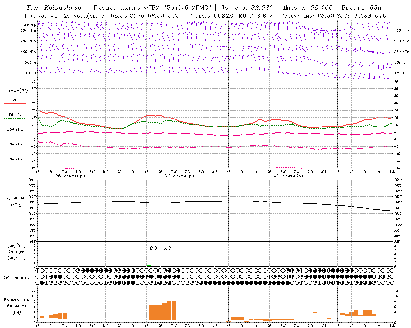Select the (мм/3ч.) unit label

(17, 246)
